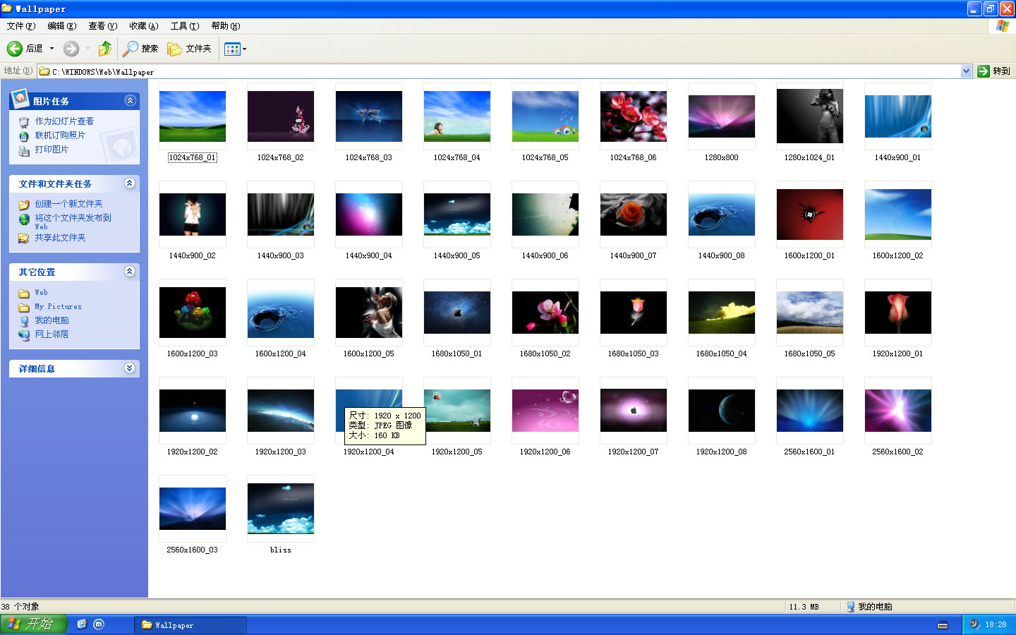Go up one folder level icon
1016x635 pixels.
coord(105,49)
